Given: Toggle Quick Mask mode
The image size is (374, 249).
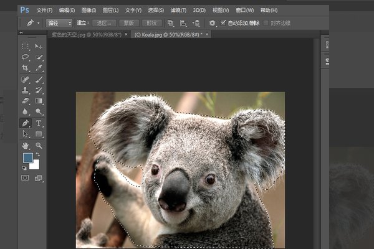Looking at the screenshot, I should (26, 178).
